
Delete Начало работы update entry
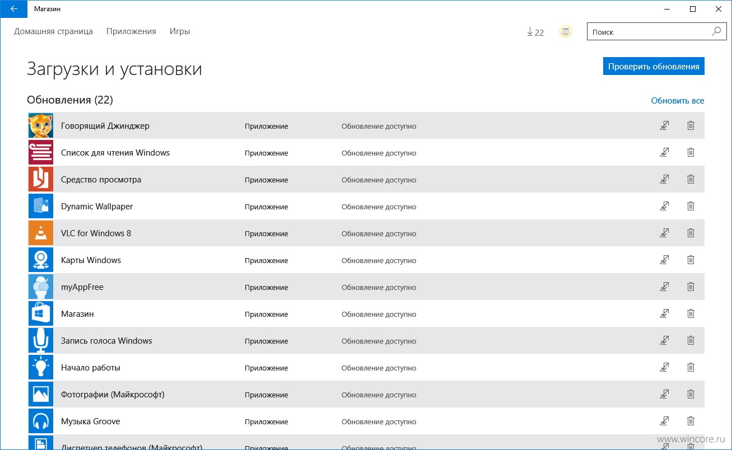click(x=691, y=368)
